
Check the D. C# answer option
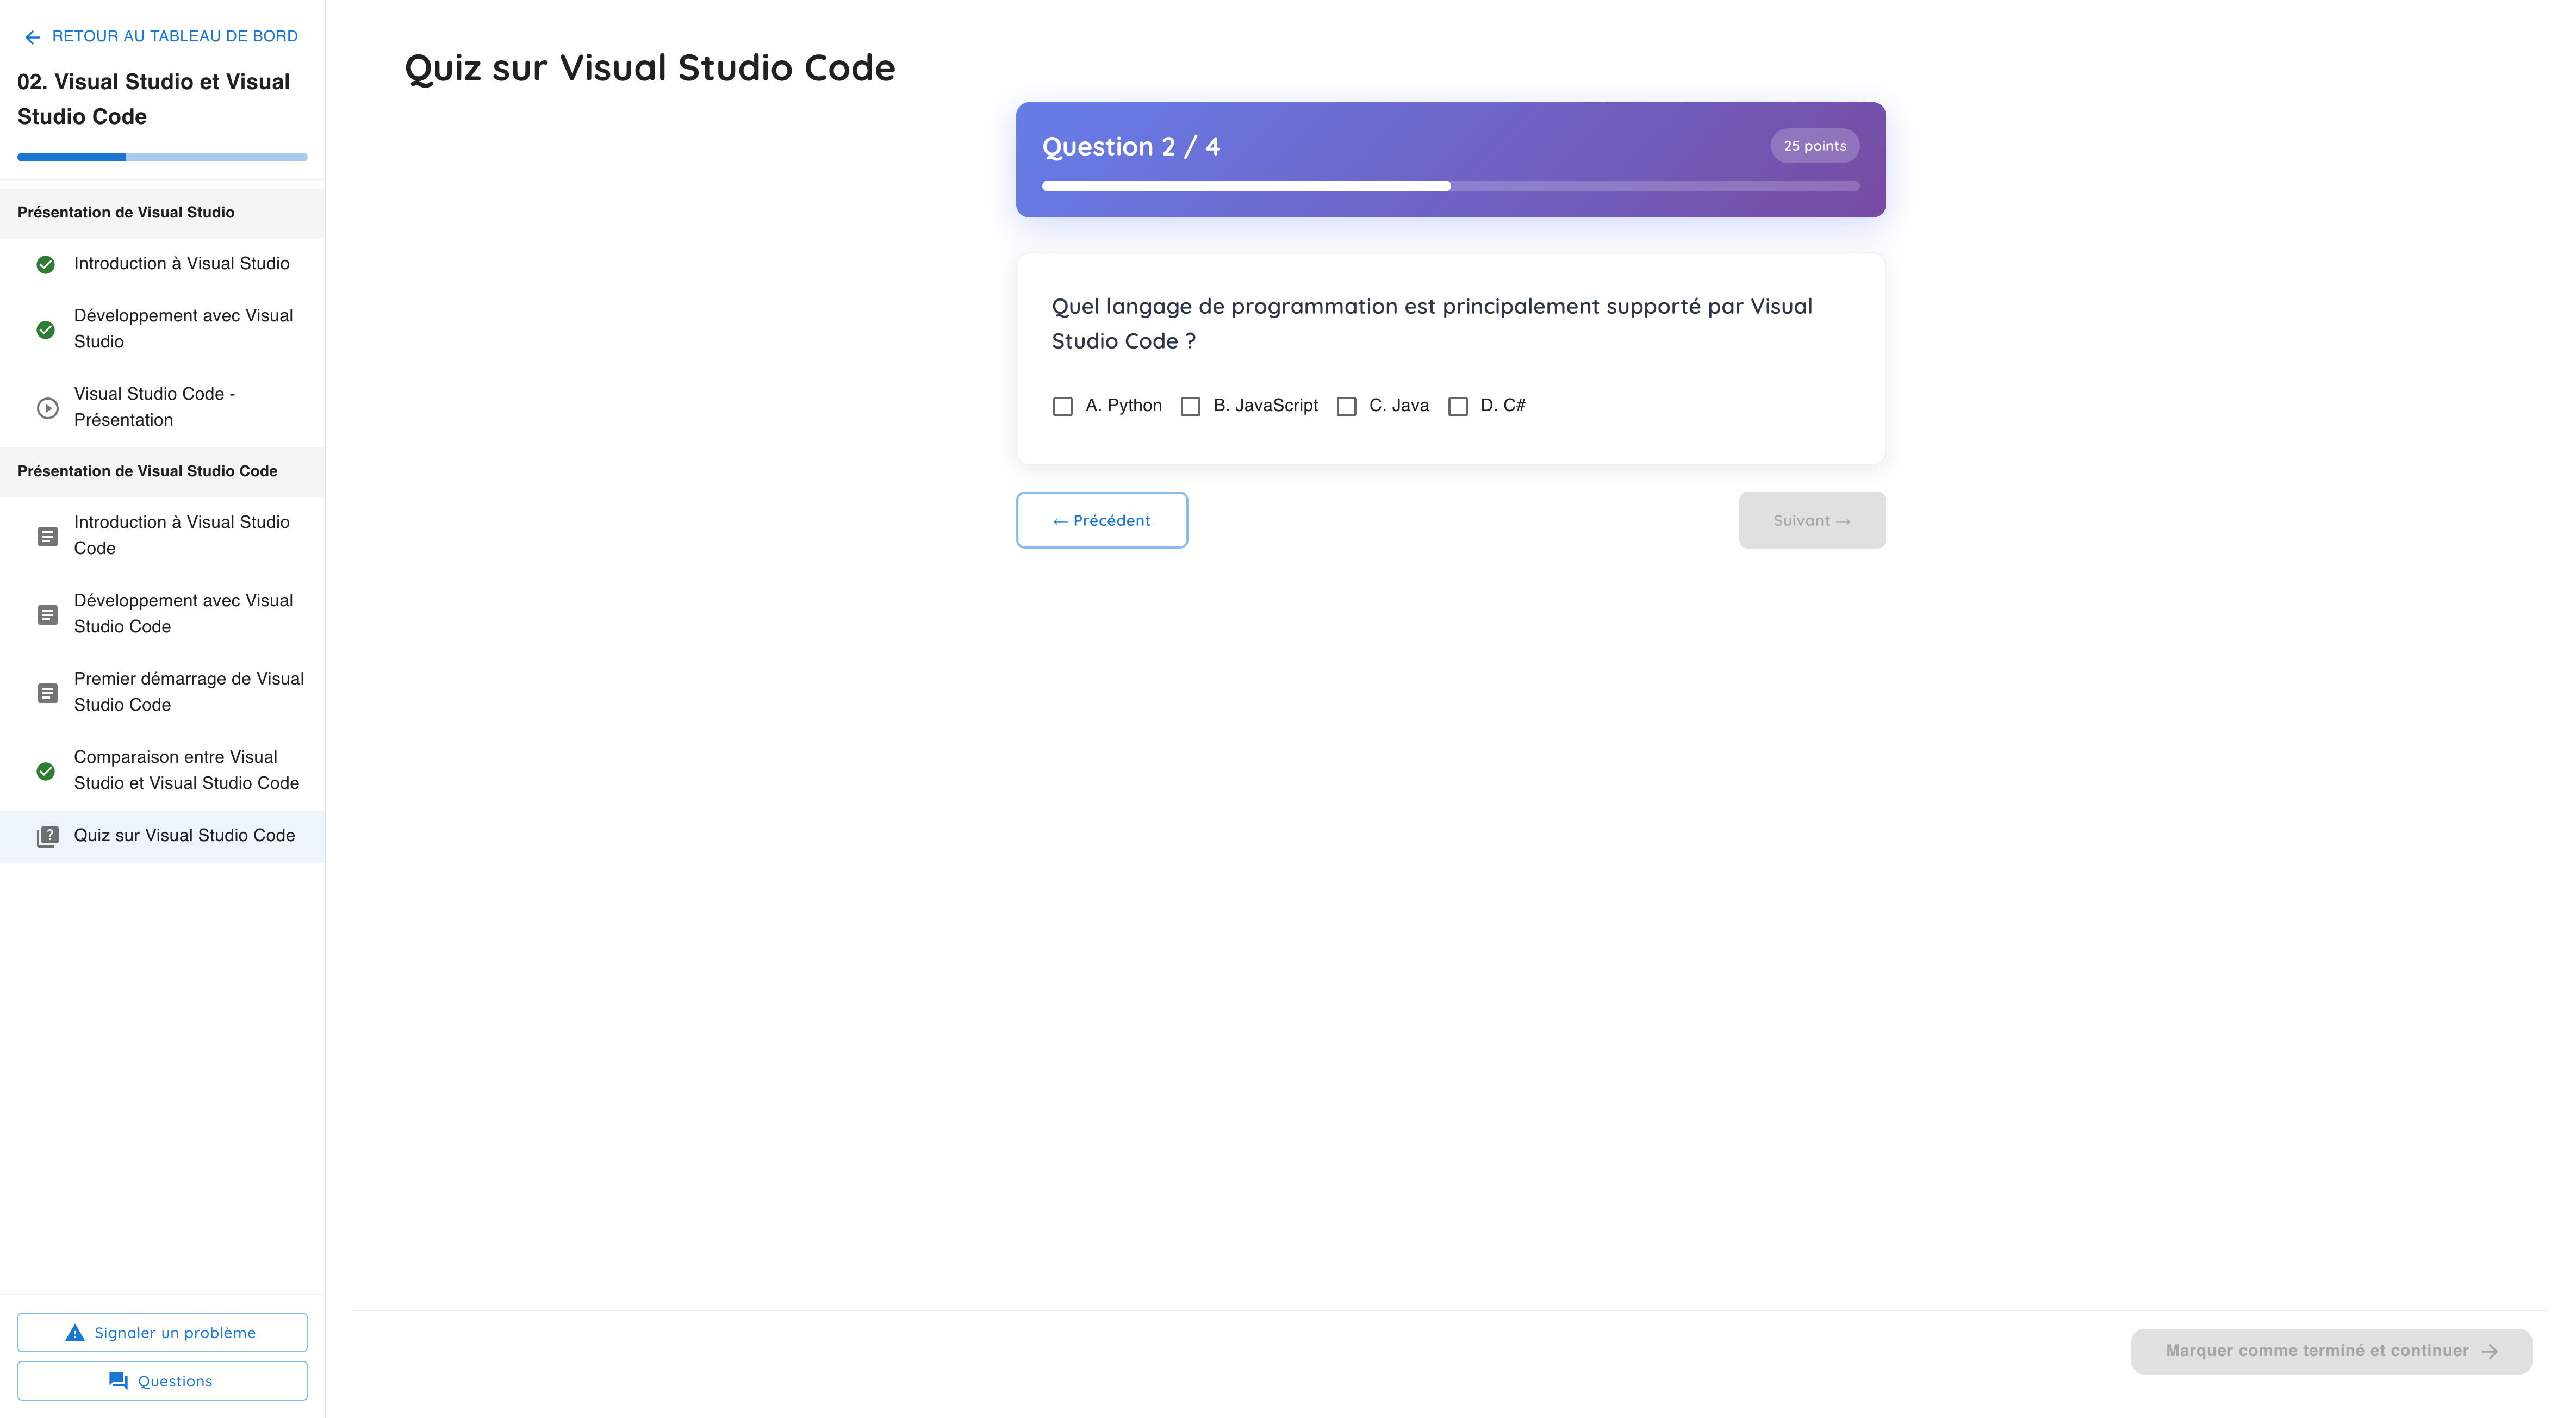pyautogui.click(x=1457, y=406)
